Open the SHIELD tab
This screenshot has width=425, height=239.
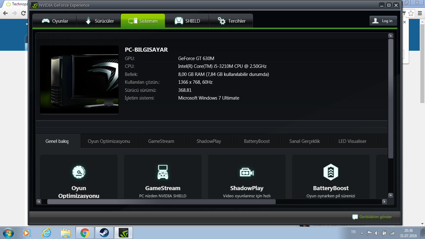pyautogui.click(x=187, y=21)
